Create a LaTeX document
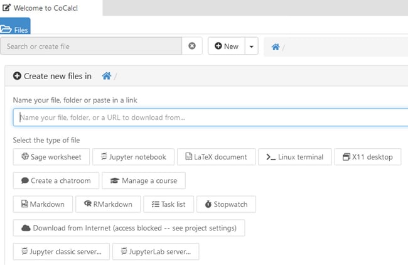Image resolution: width=408 pixels, height=265 pixels. (216, 157)
